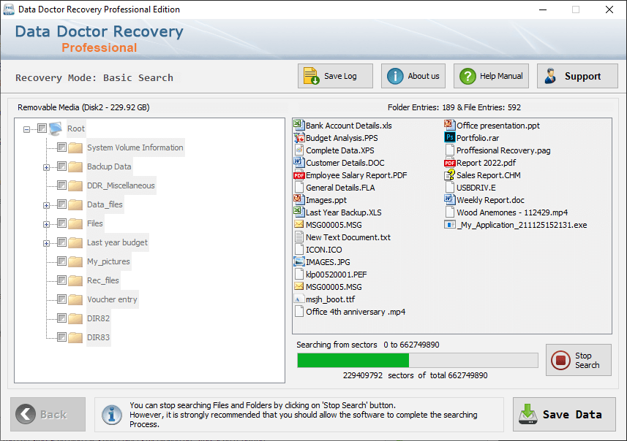The height and width of the screenshot is (441, 627).
Task: Collapse the Root tree node
Action: 26,129
